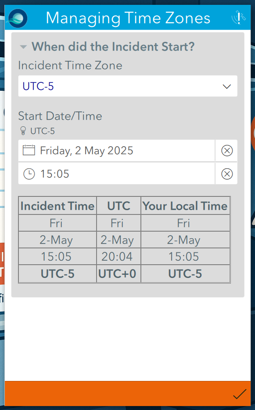This screenshot has width=255, height=410.
Task: Click the Managing Time Zones title
Action: point(129,18)
